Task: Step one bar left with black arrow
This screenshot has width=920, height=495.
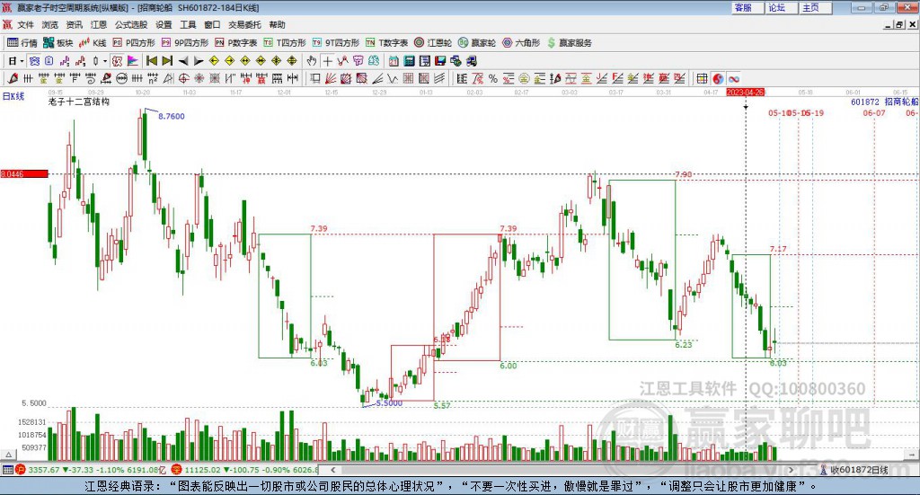Action: 183,61
